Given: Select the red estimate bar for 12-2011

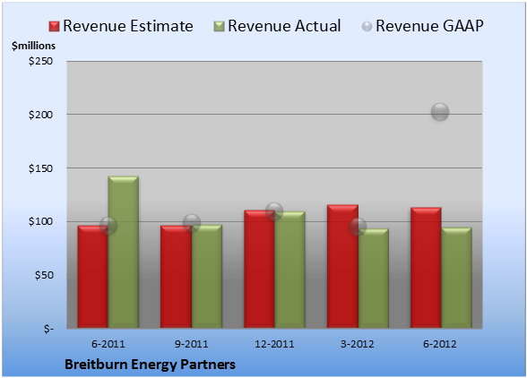Looking at the screenshot, I should point(259,269).
